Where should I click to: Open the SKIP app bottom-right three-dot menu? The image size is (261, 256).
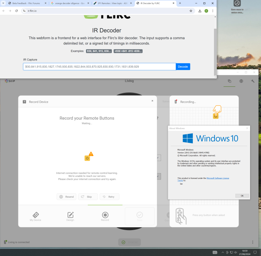(x=252, y=242)
